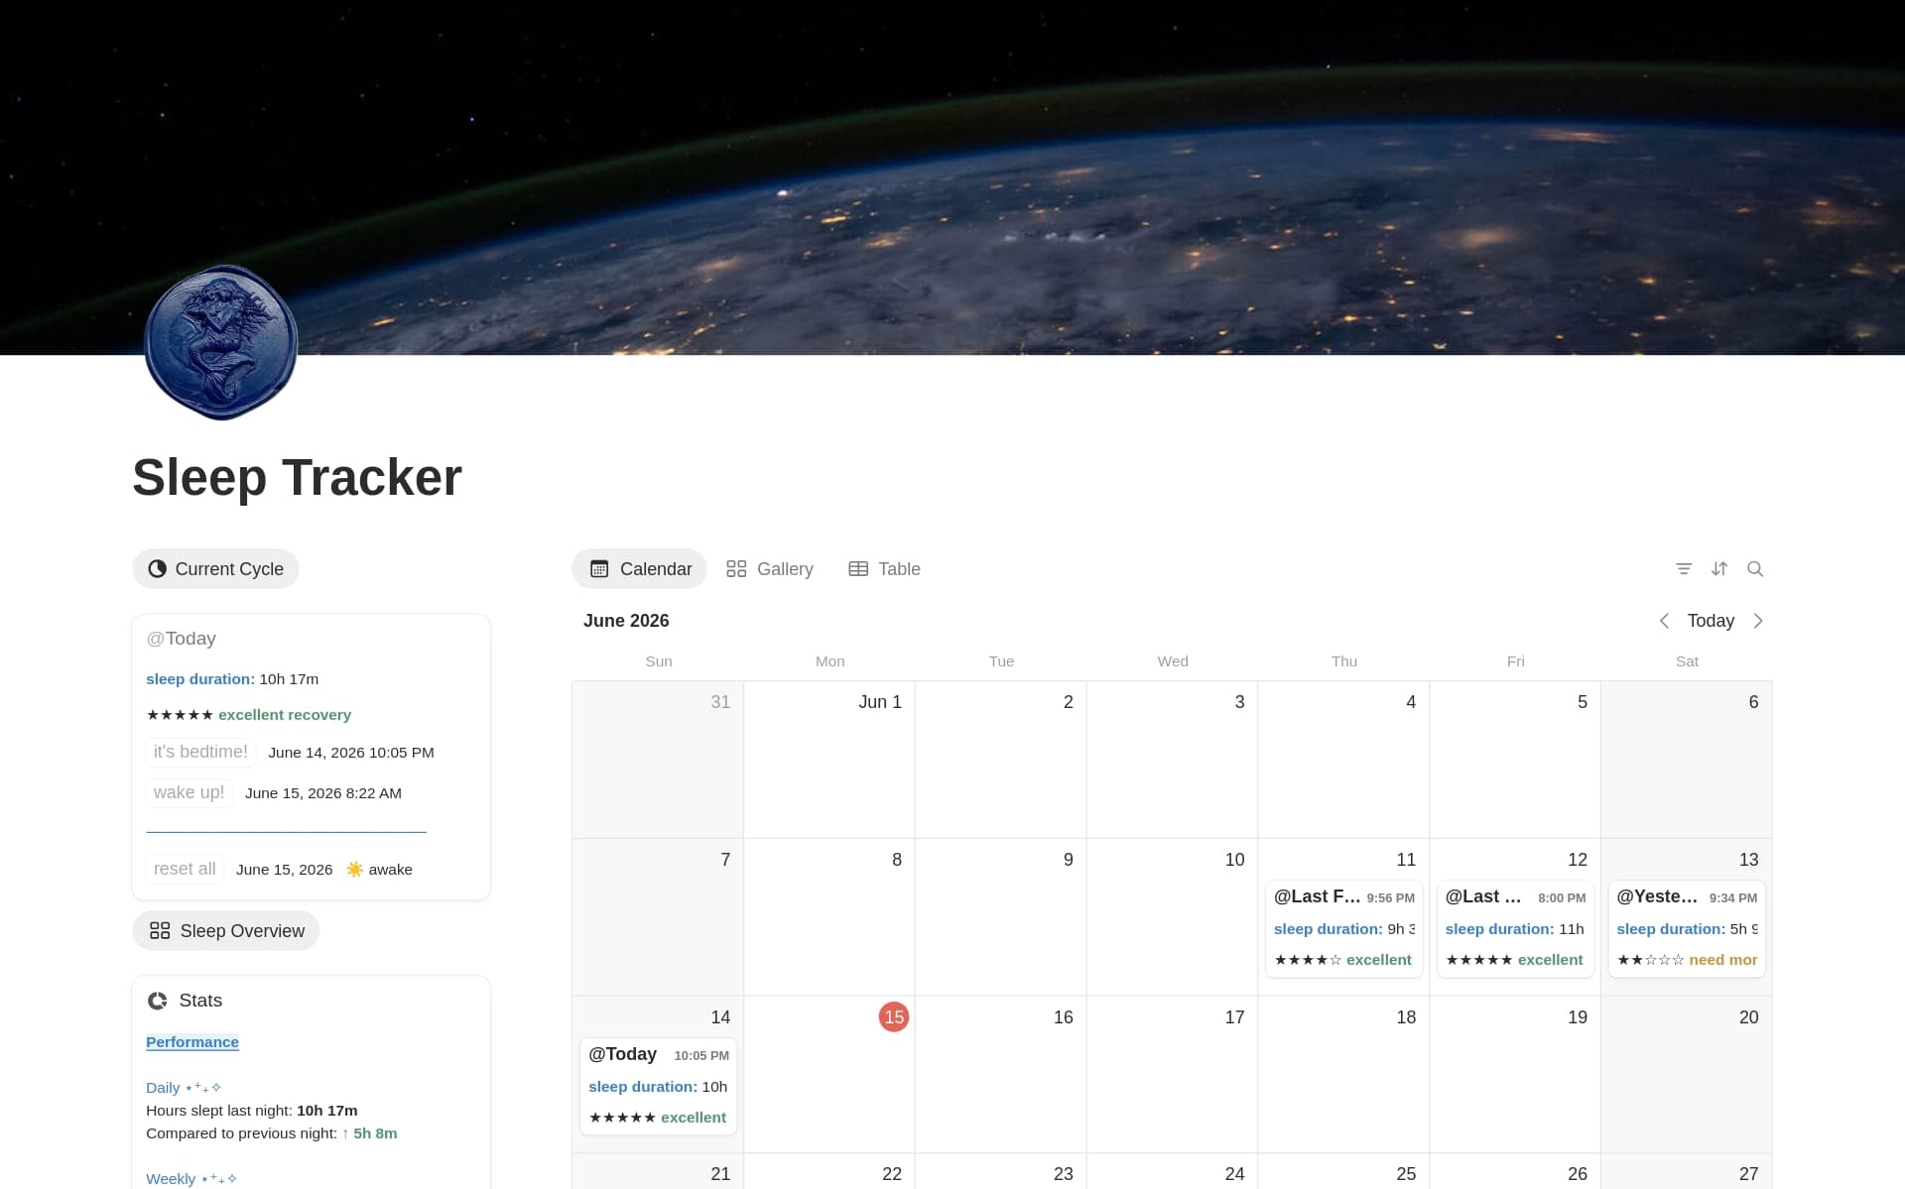Open the @Today card title

point(181,639)
